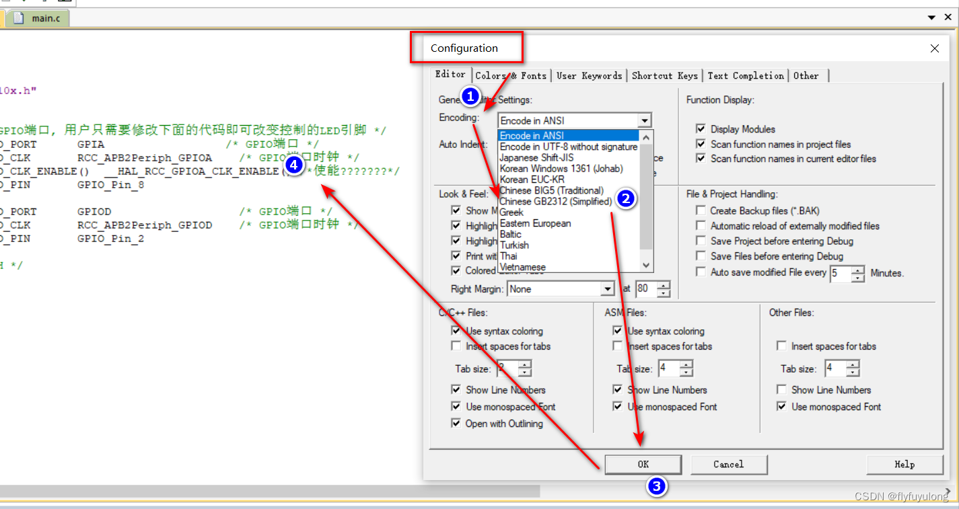The width and height of the screenshot is (959, 509).
Task: Open the Text Completion tab
Action: [x=746, y=76]
